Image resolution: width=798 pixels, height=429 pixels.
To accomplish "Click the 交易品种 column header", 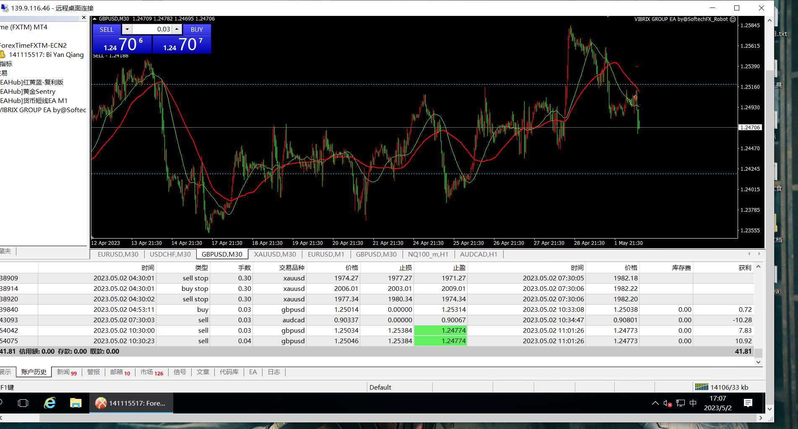I will tap(280, 267).
